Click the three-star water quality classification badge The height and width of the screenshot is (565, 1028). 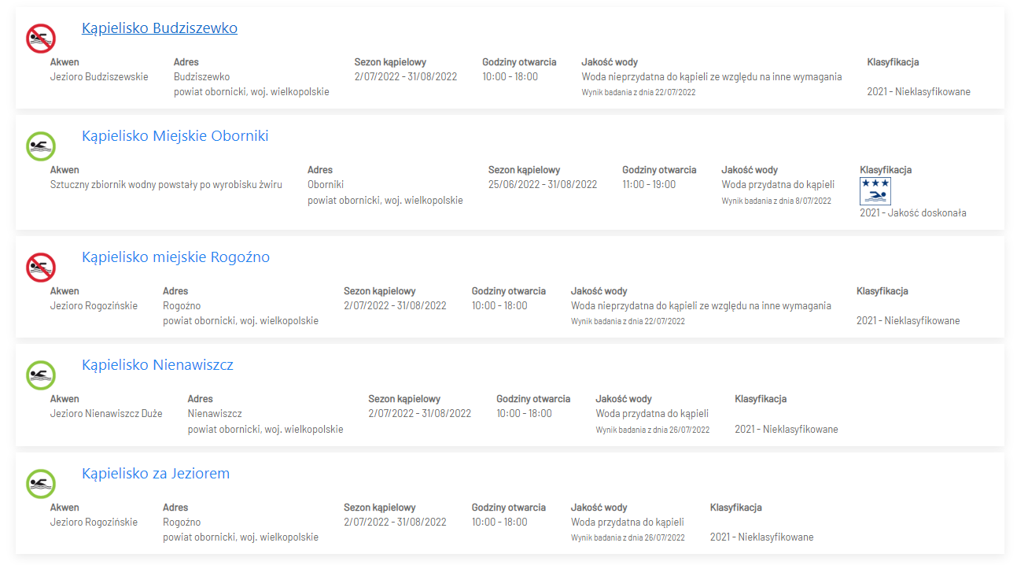(875, 191)
